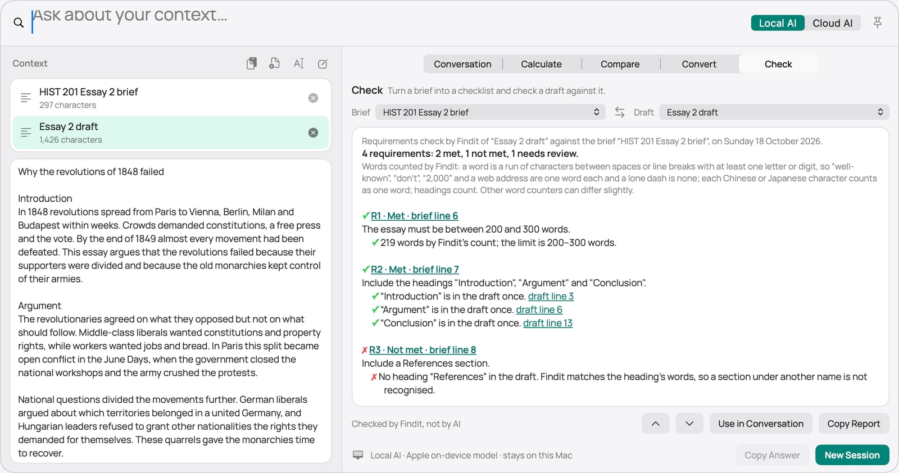Switch to Local AI mode
899x473 pixels.
coord(778,23)
